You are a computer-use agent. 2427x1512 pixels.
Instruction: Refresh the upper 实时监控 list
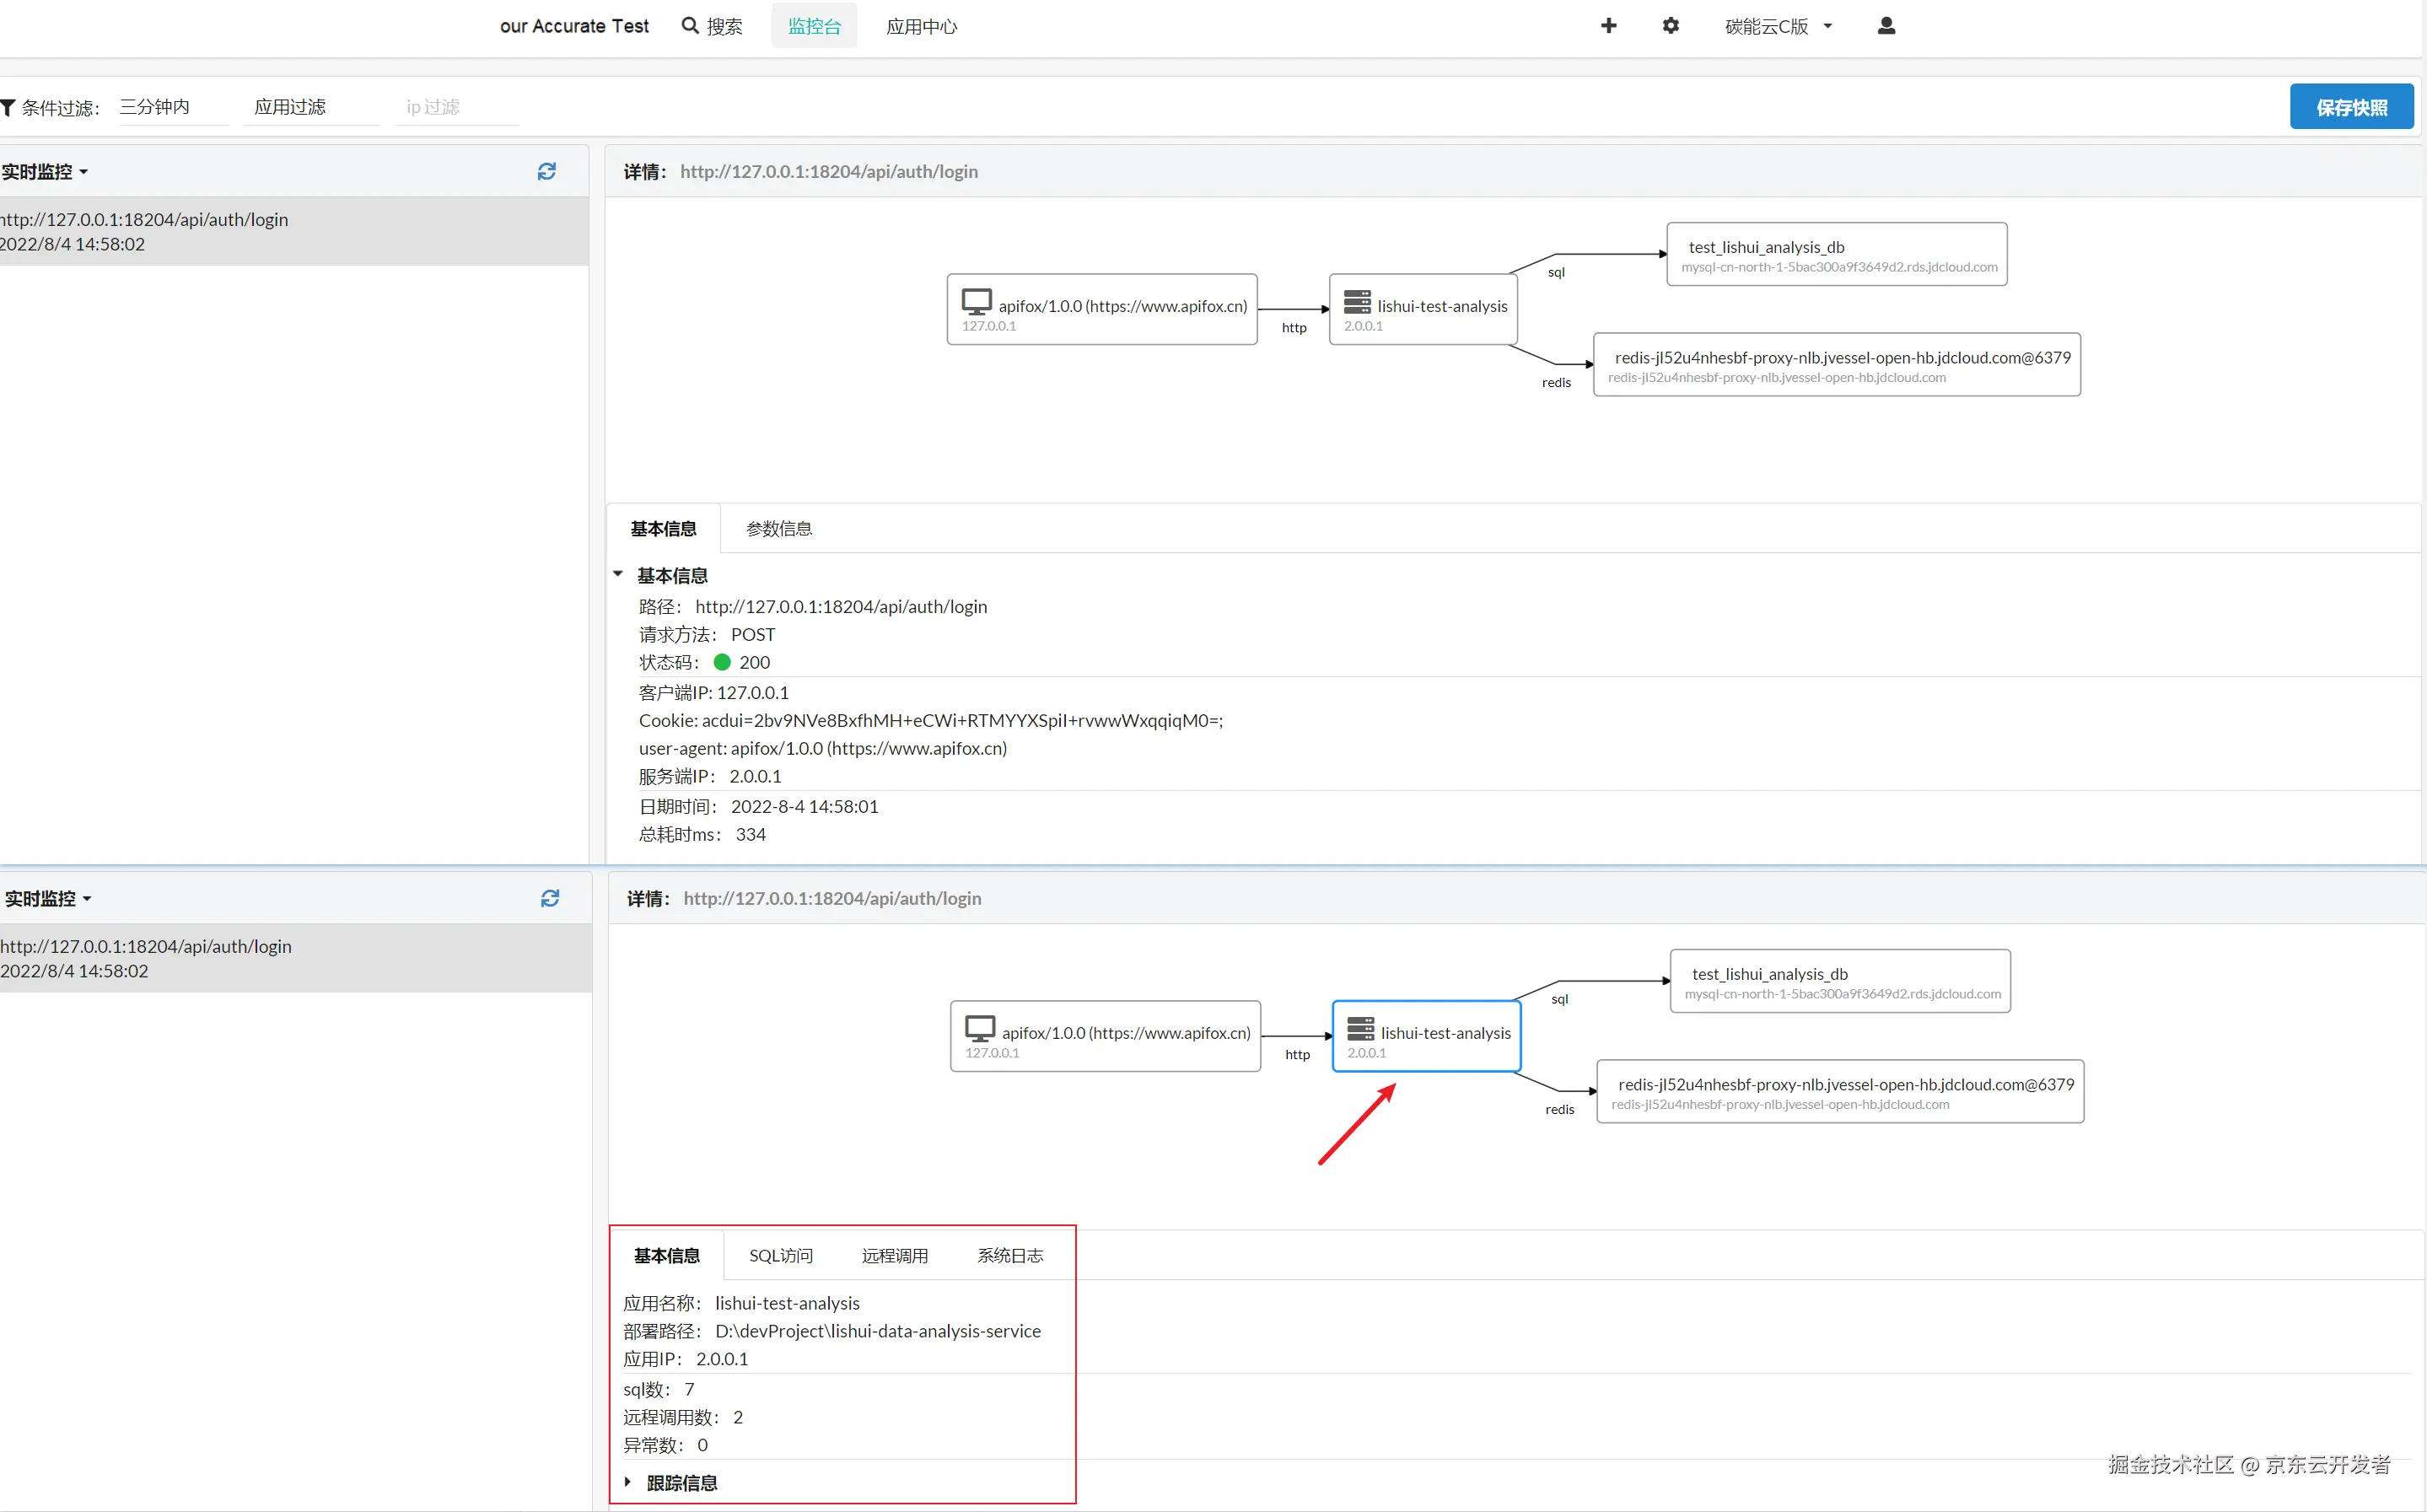click(x=547, y=172)
